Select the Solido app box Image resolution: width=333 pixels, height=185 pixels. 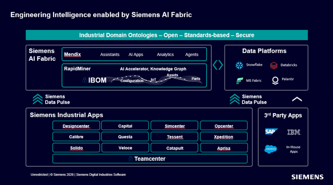tap(76, 147)
